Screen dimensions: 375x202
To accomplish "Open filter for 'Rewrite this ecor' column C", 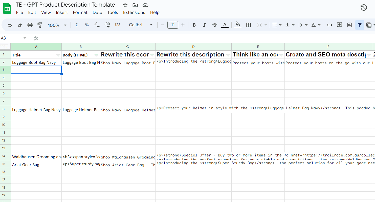I will pos(152,55).
